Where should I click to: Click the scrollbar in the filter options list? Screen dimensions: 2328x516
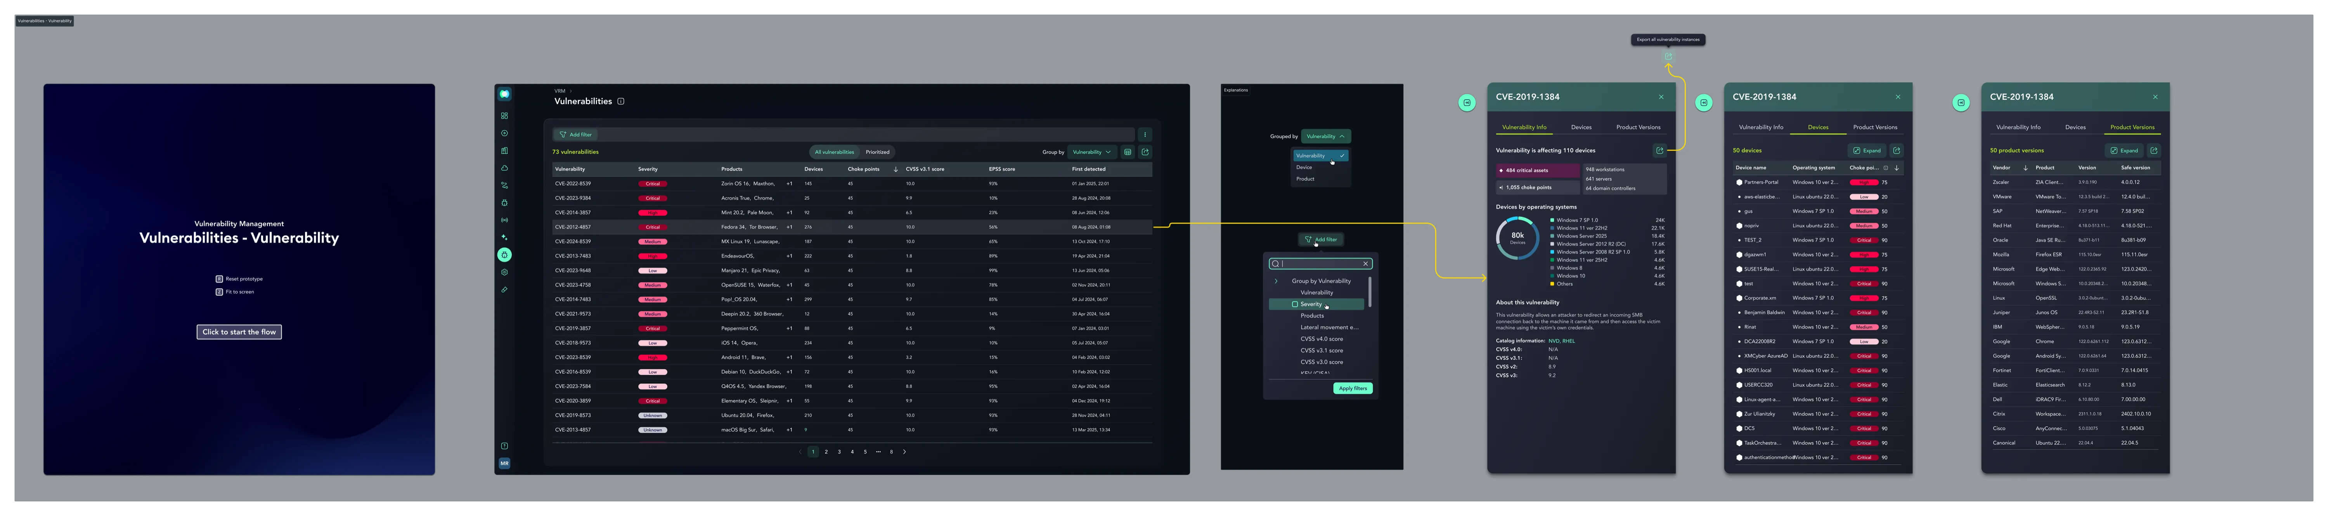click(x=1370, y=291)
